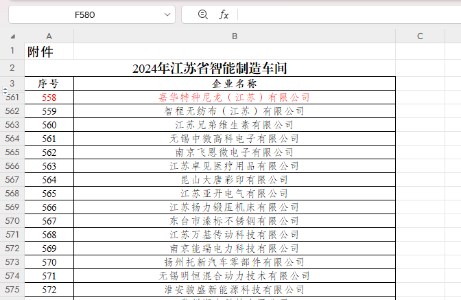Select row header 561
The width and height of the screenshot is (461, 300).
(12, 97)
